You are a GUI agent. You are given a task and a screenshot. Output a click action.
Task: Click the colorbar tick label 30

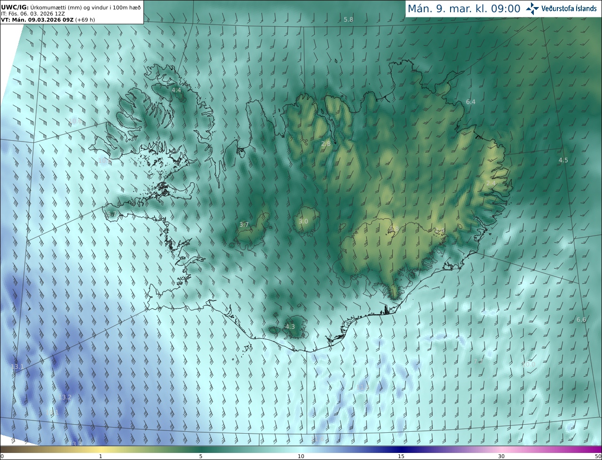tap(501, 456)
